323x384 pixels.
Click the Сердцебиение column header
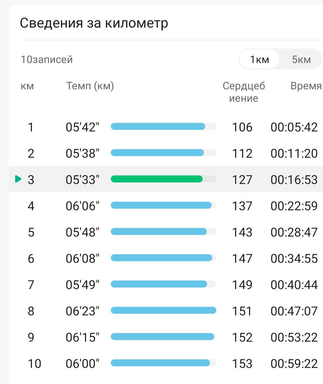(244, 92)
